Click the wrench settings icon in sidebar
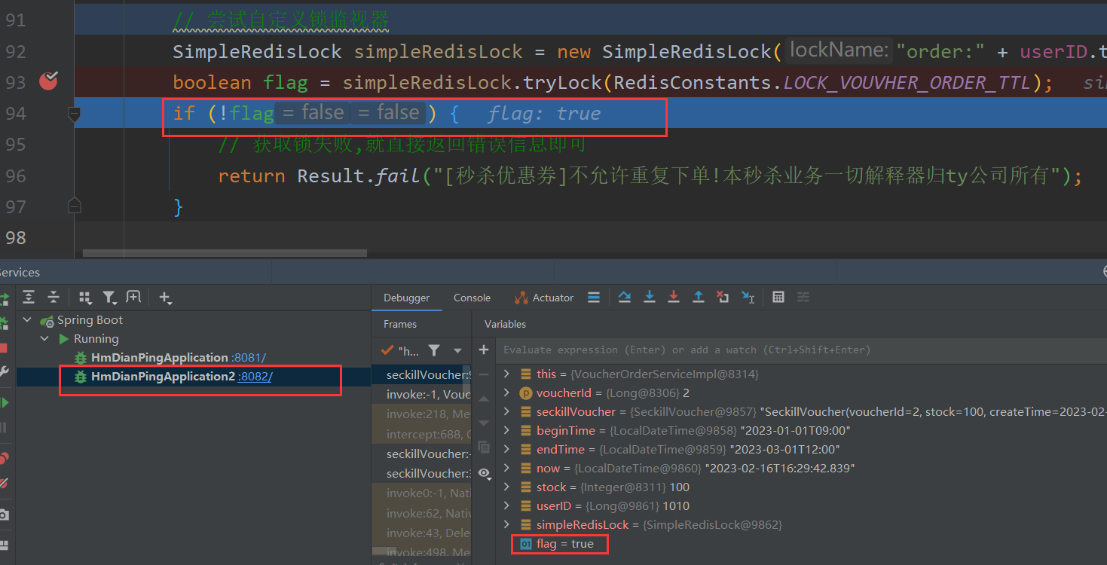Image resolution: width=1107 pixels, height=565 pixels. tap(4, 371)
